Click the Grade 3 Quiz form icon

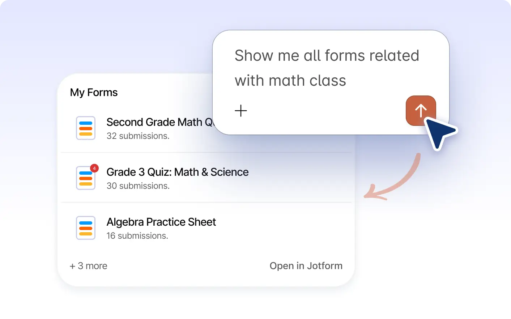86,178
